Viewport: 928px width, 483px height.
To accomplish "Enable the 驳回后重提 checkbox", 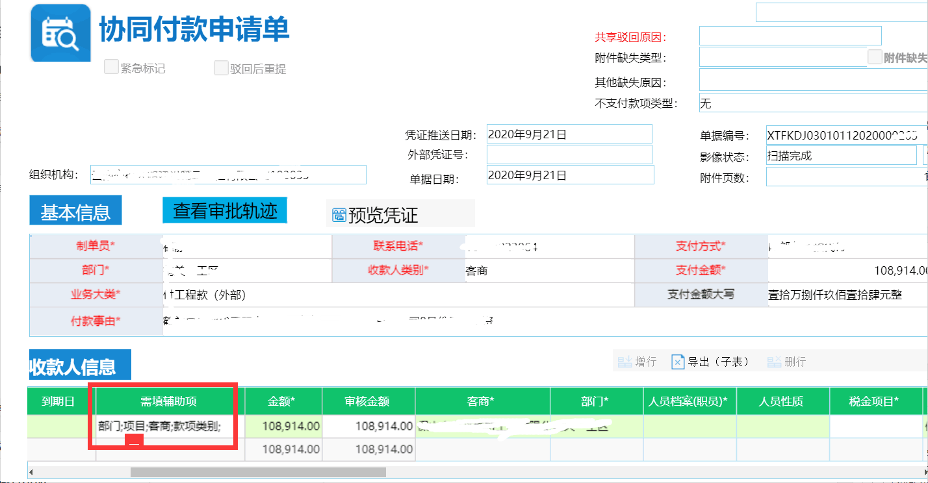I will click(x=221, y=68).
